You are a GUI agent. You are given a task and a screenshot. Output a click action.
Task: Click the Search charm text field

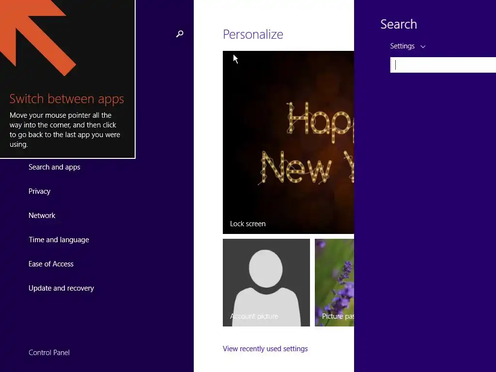[443, 65]
